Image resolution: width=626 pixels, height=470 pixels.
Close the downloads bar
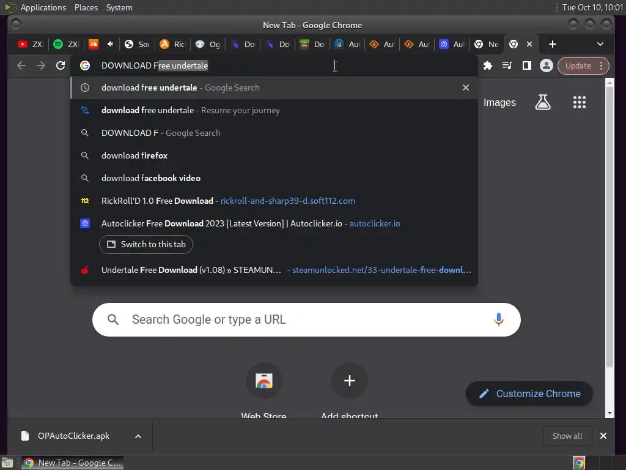point(603,436)
